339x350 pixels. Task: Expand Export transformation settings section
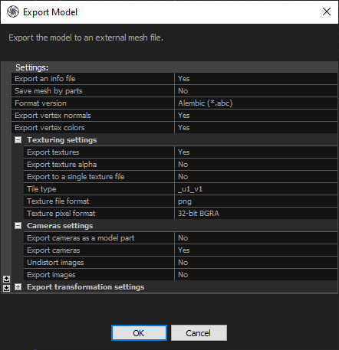pyautogui.click(x=18, y=287)
